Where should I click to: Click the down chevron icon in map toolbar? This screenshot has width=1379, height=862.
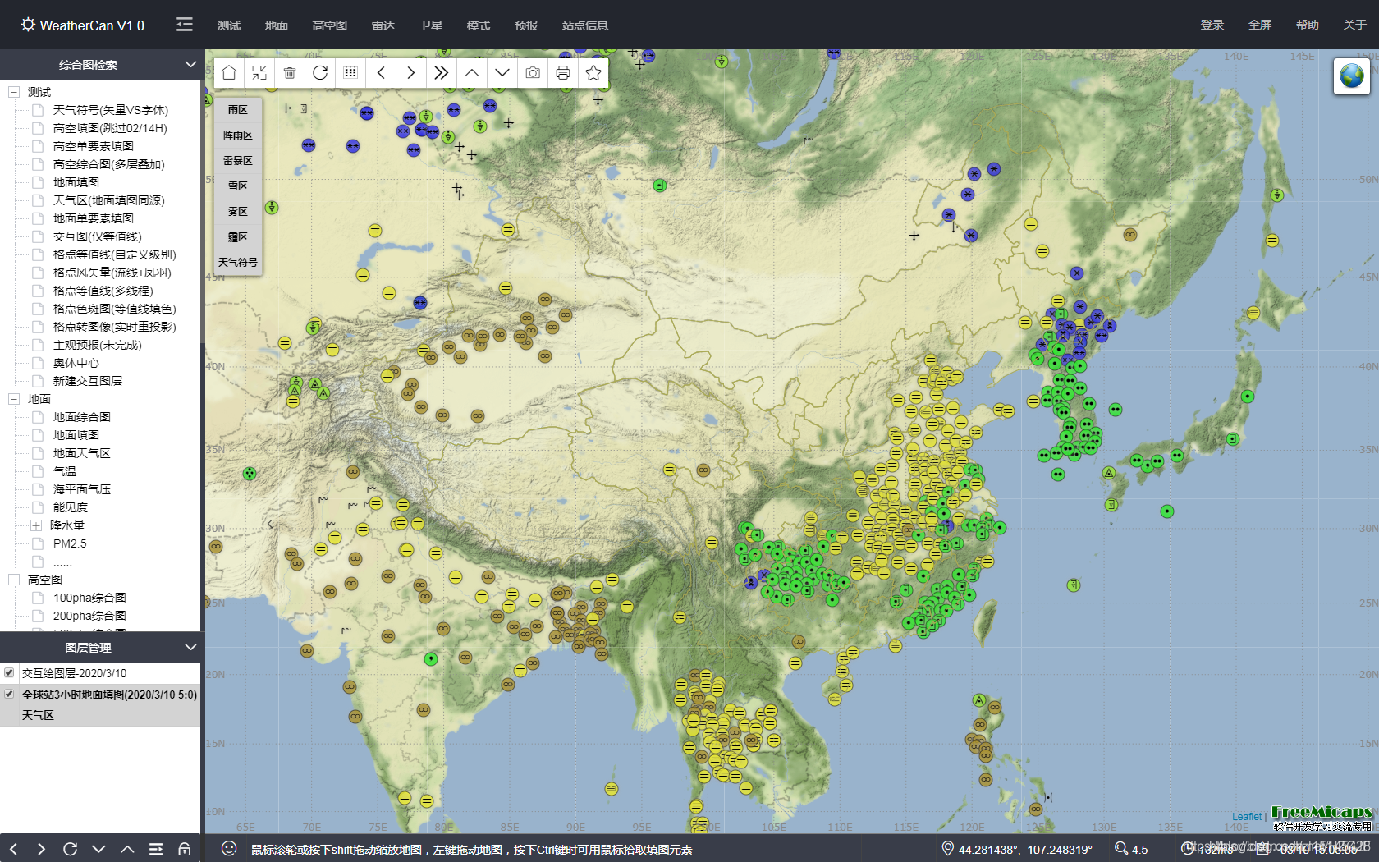[502, 73]
